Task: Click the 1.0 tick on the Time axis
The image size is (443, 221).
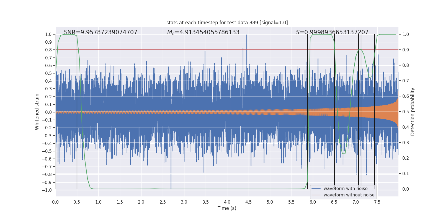Action: pos(98,202)
